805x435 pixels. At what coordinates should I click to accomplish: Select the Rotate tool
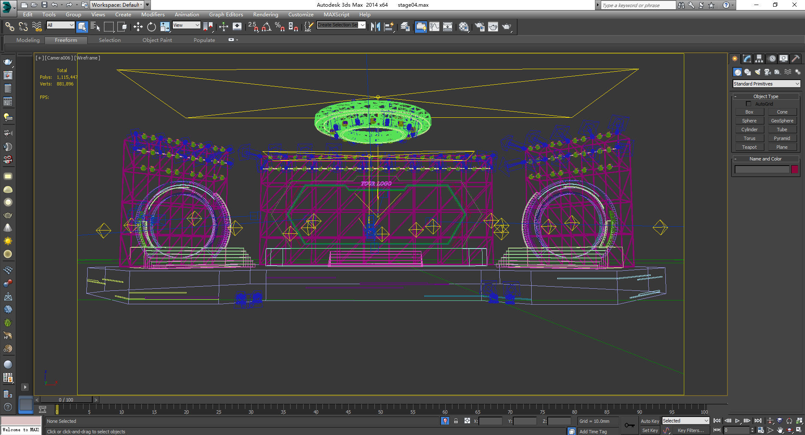tap(151, 27)
